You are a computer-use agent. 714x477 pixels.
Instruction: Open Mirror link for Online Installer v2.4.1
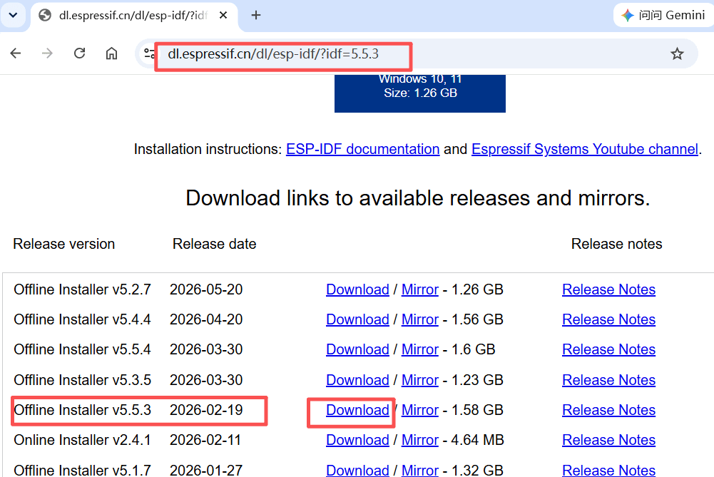click(420, 440)
